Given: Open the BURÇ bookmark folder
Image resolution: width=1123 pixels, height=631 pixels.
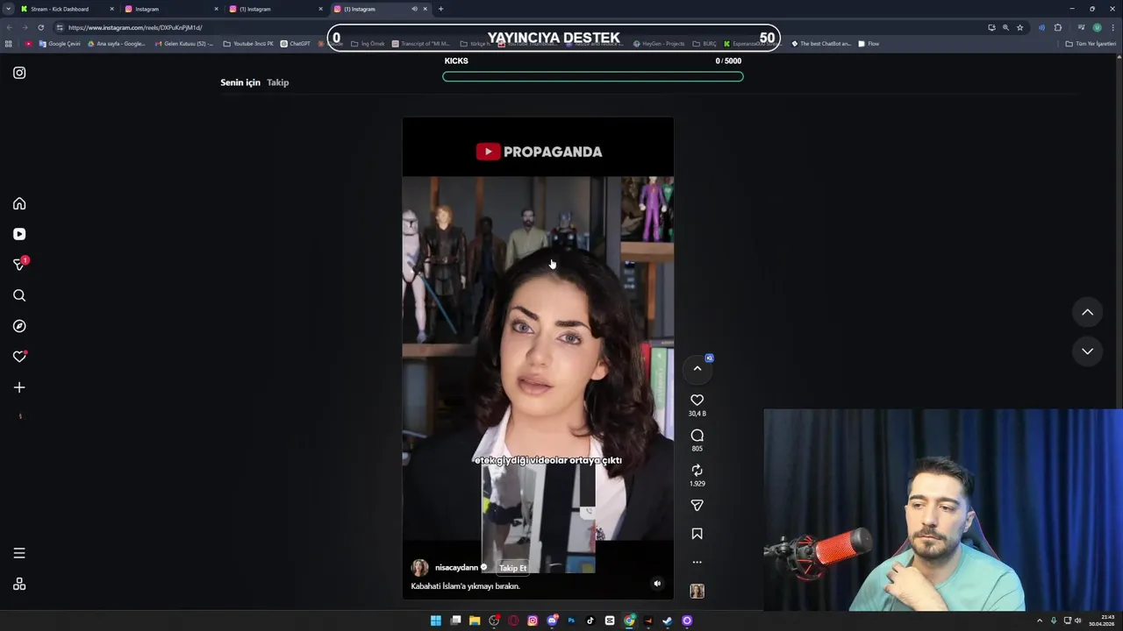Looking at the screenshot, I should [705, 44].
